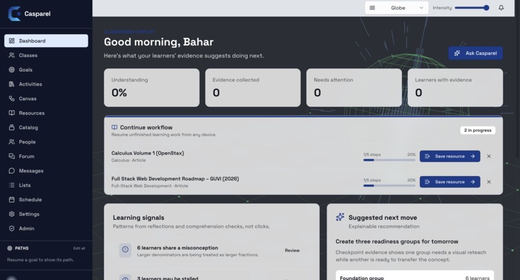Click Full Stack Web Development progress bar
Image resolution: width=520 pixels, height=280 pixels.
click(389, 185)
